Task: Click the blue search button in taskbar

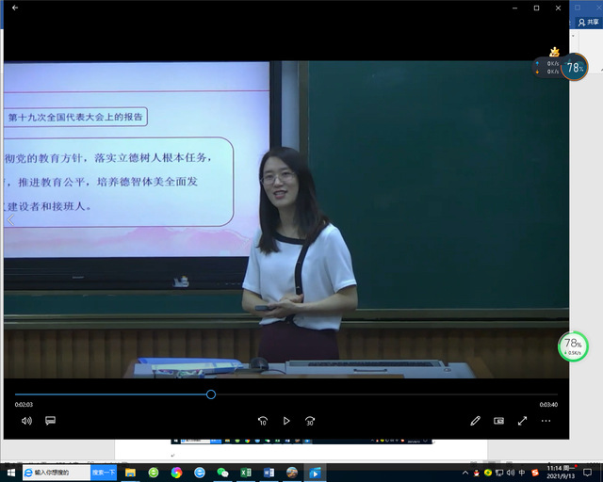Action: 104,472
